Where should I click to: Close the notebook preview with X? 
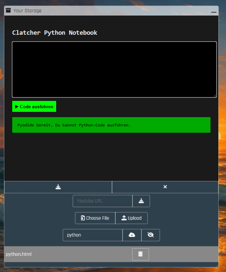point(165,187)
